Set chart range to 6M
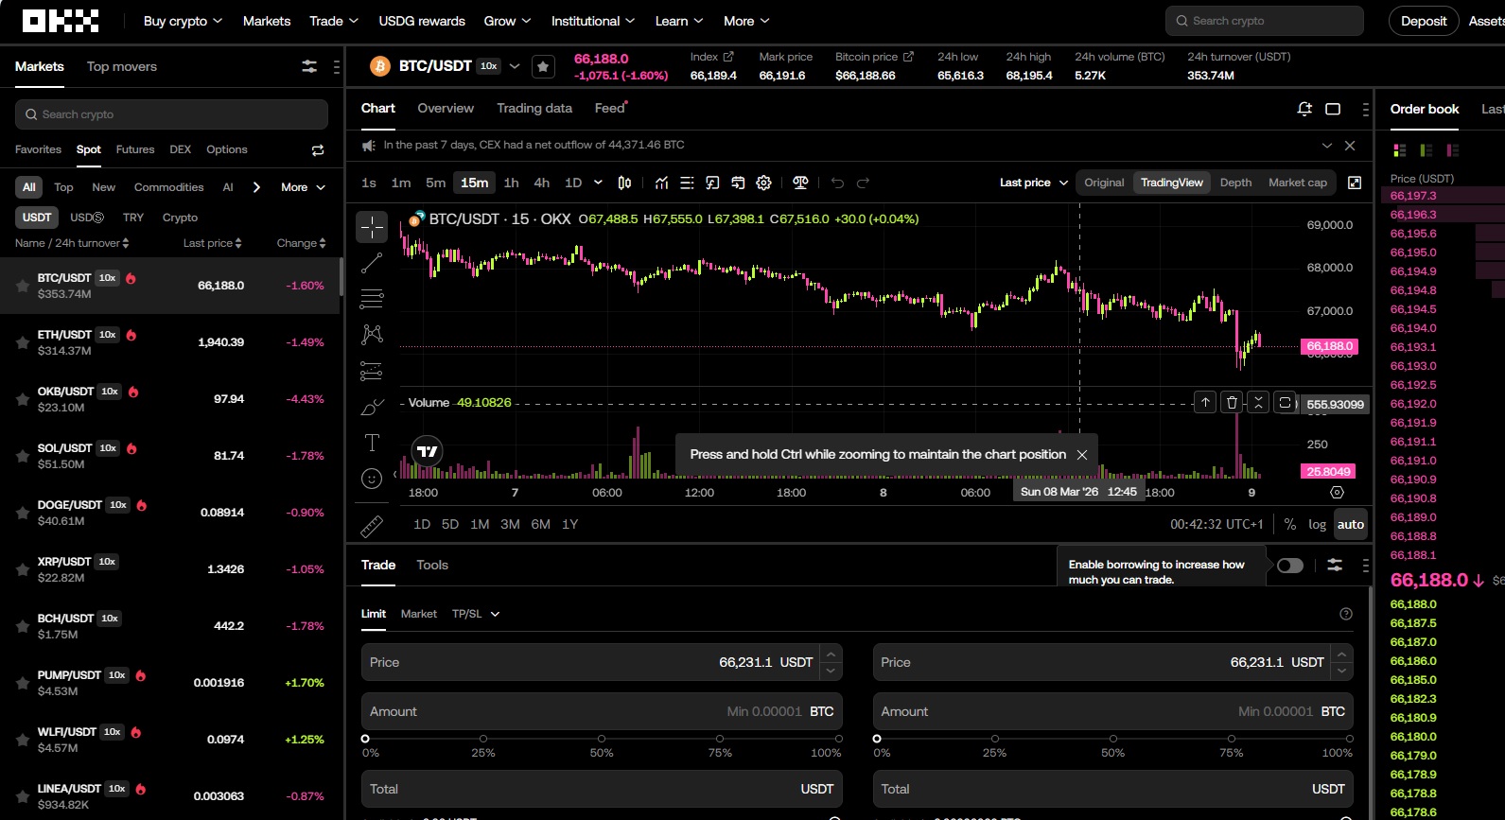 [x=540, y=524]
